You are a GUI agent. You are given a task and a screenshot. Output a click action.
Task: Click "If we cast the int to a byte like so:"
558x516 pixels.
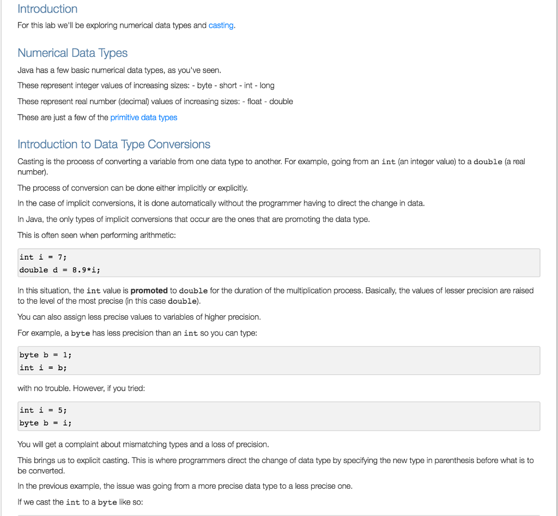81,502
